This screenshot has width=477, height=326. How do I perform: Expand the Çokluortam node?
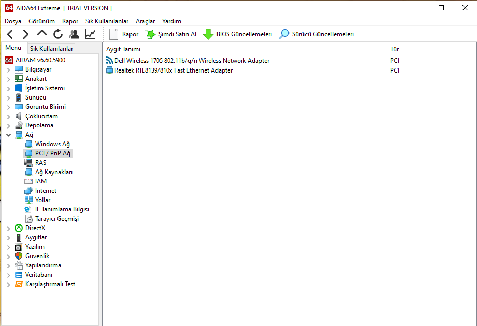[x=8, y=117]
